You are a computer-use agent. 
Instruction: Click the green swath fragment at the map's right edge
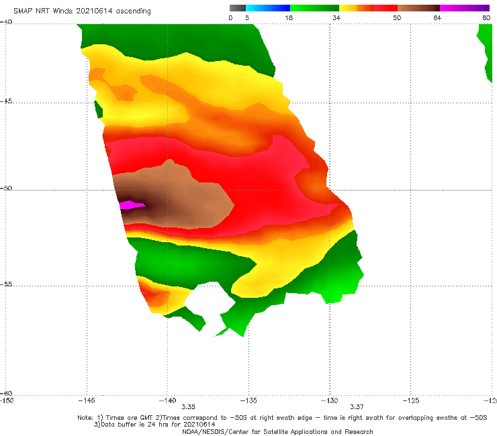point(486,52)
